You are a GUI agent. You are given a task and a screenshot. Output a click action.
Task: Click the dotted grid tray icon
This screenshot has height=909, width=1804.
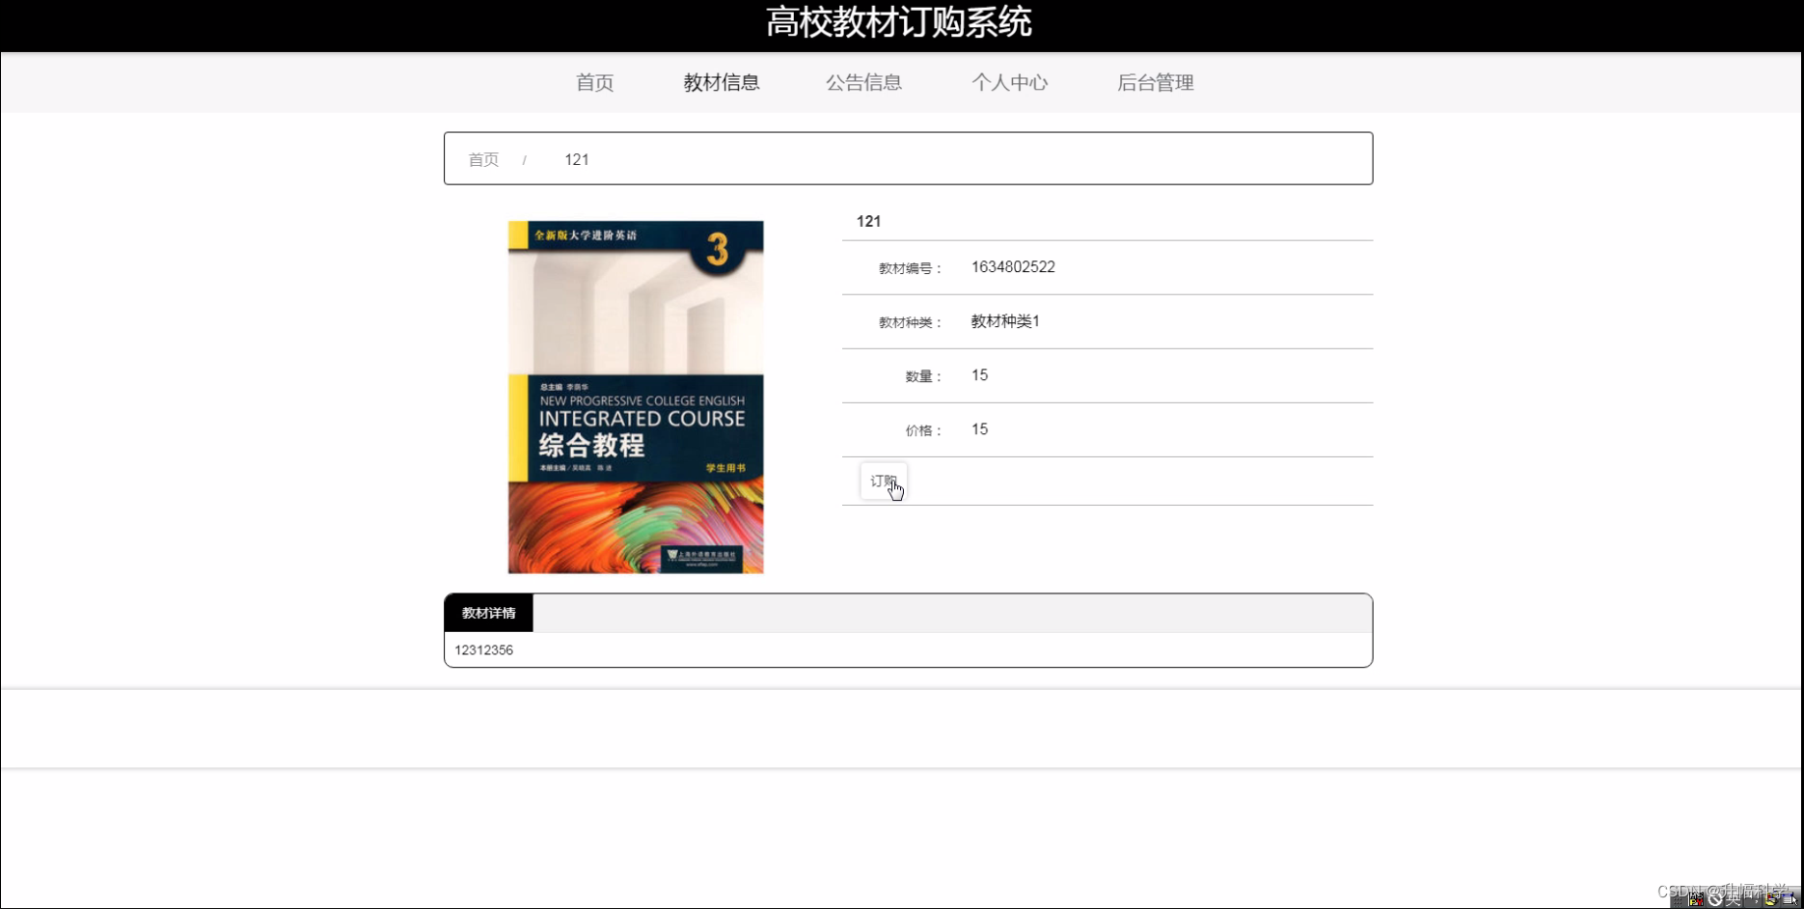(x=1676, y=901)
